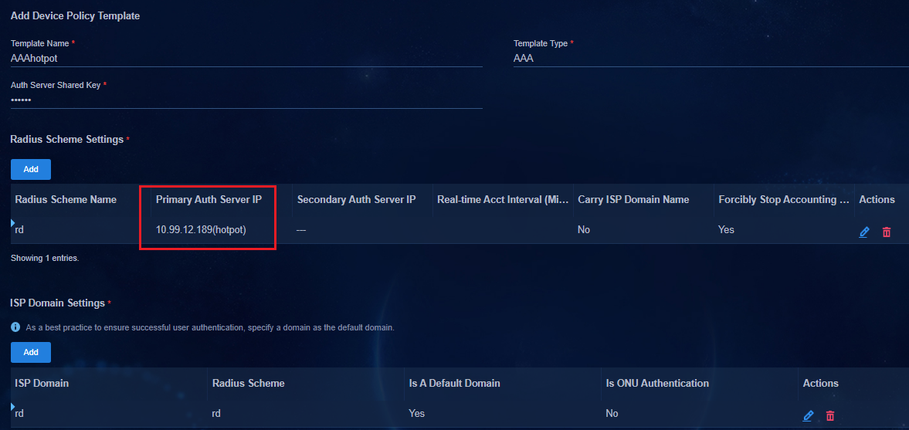Click the ISP Domain column header
This screenshot has width=909, height=430.
[42, 383]
